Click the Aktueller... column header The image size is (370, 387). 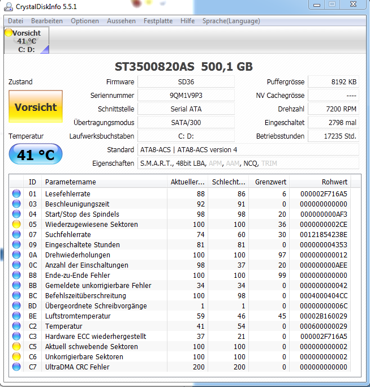[187, 182]
